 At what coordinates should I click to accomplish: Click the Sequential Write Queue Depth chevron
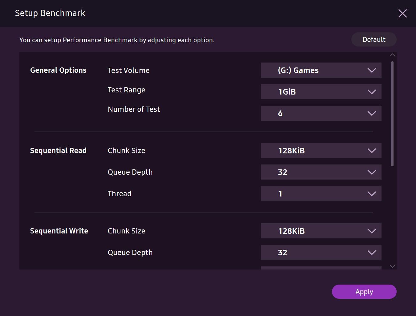pos(372,253)
